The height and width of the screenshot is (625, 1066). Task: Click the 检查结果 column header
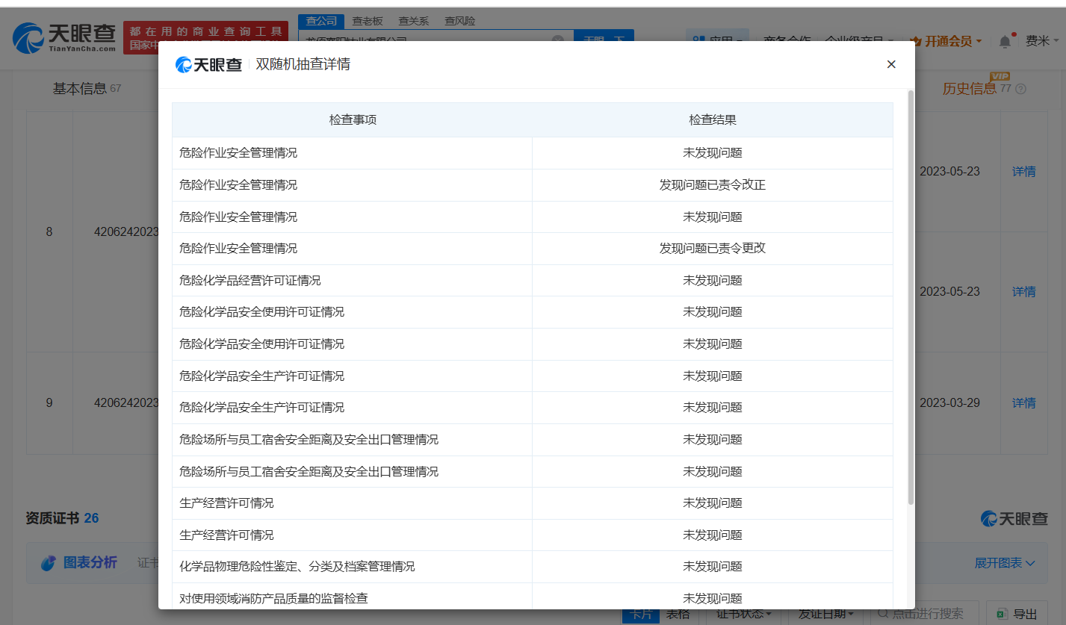(712, 120)
